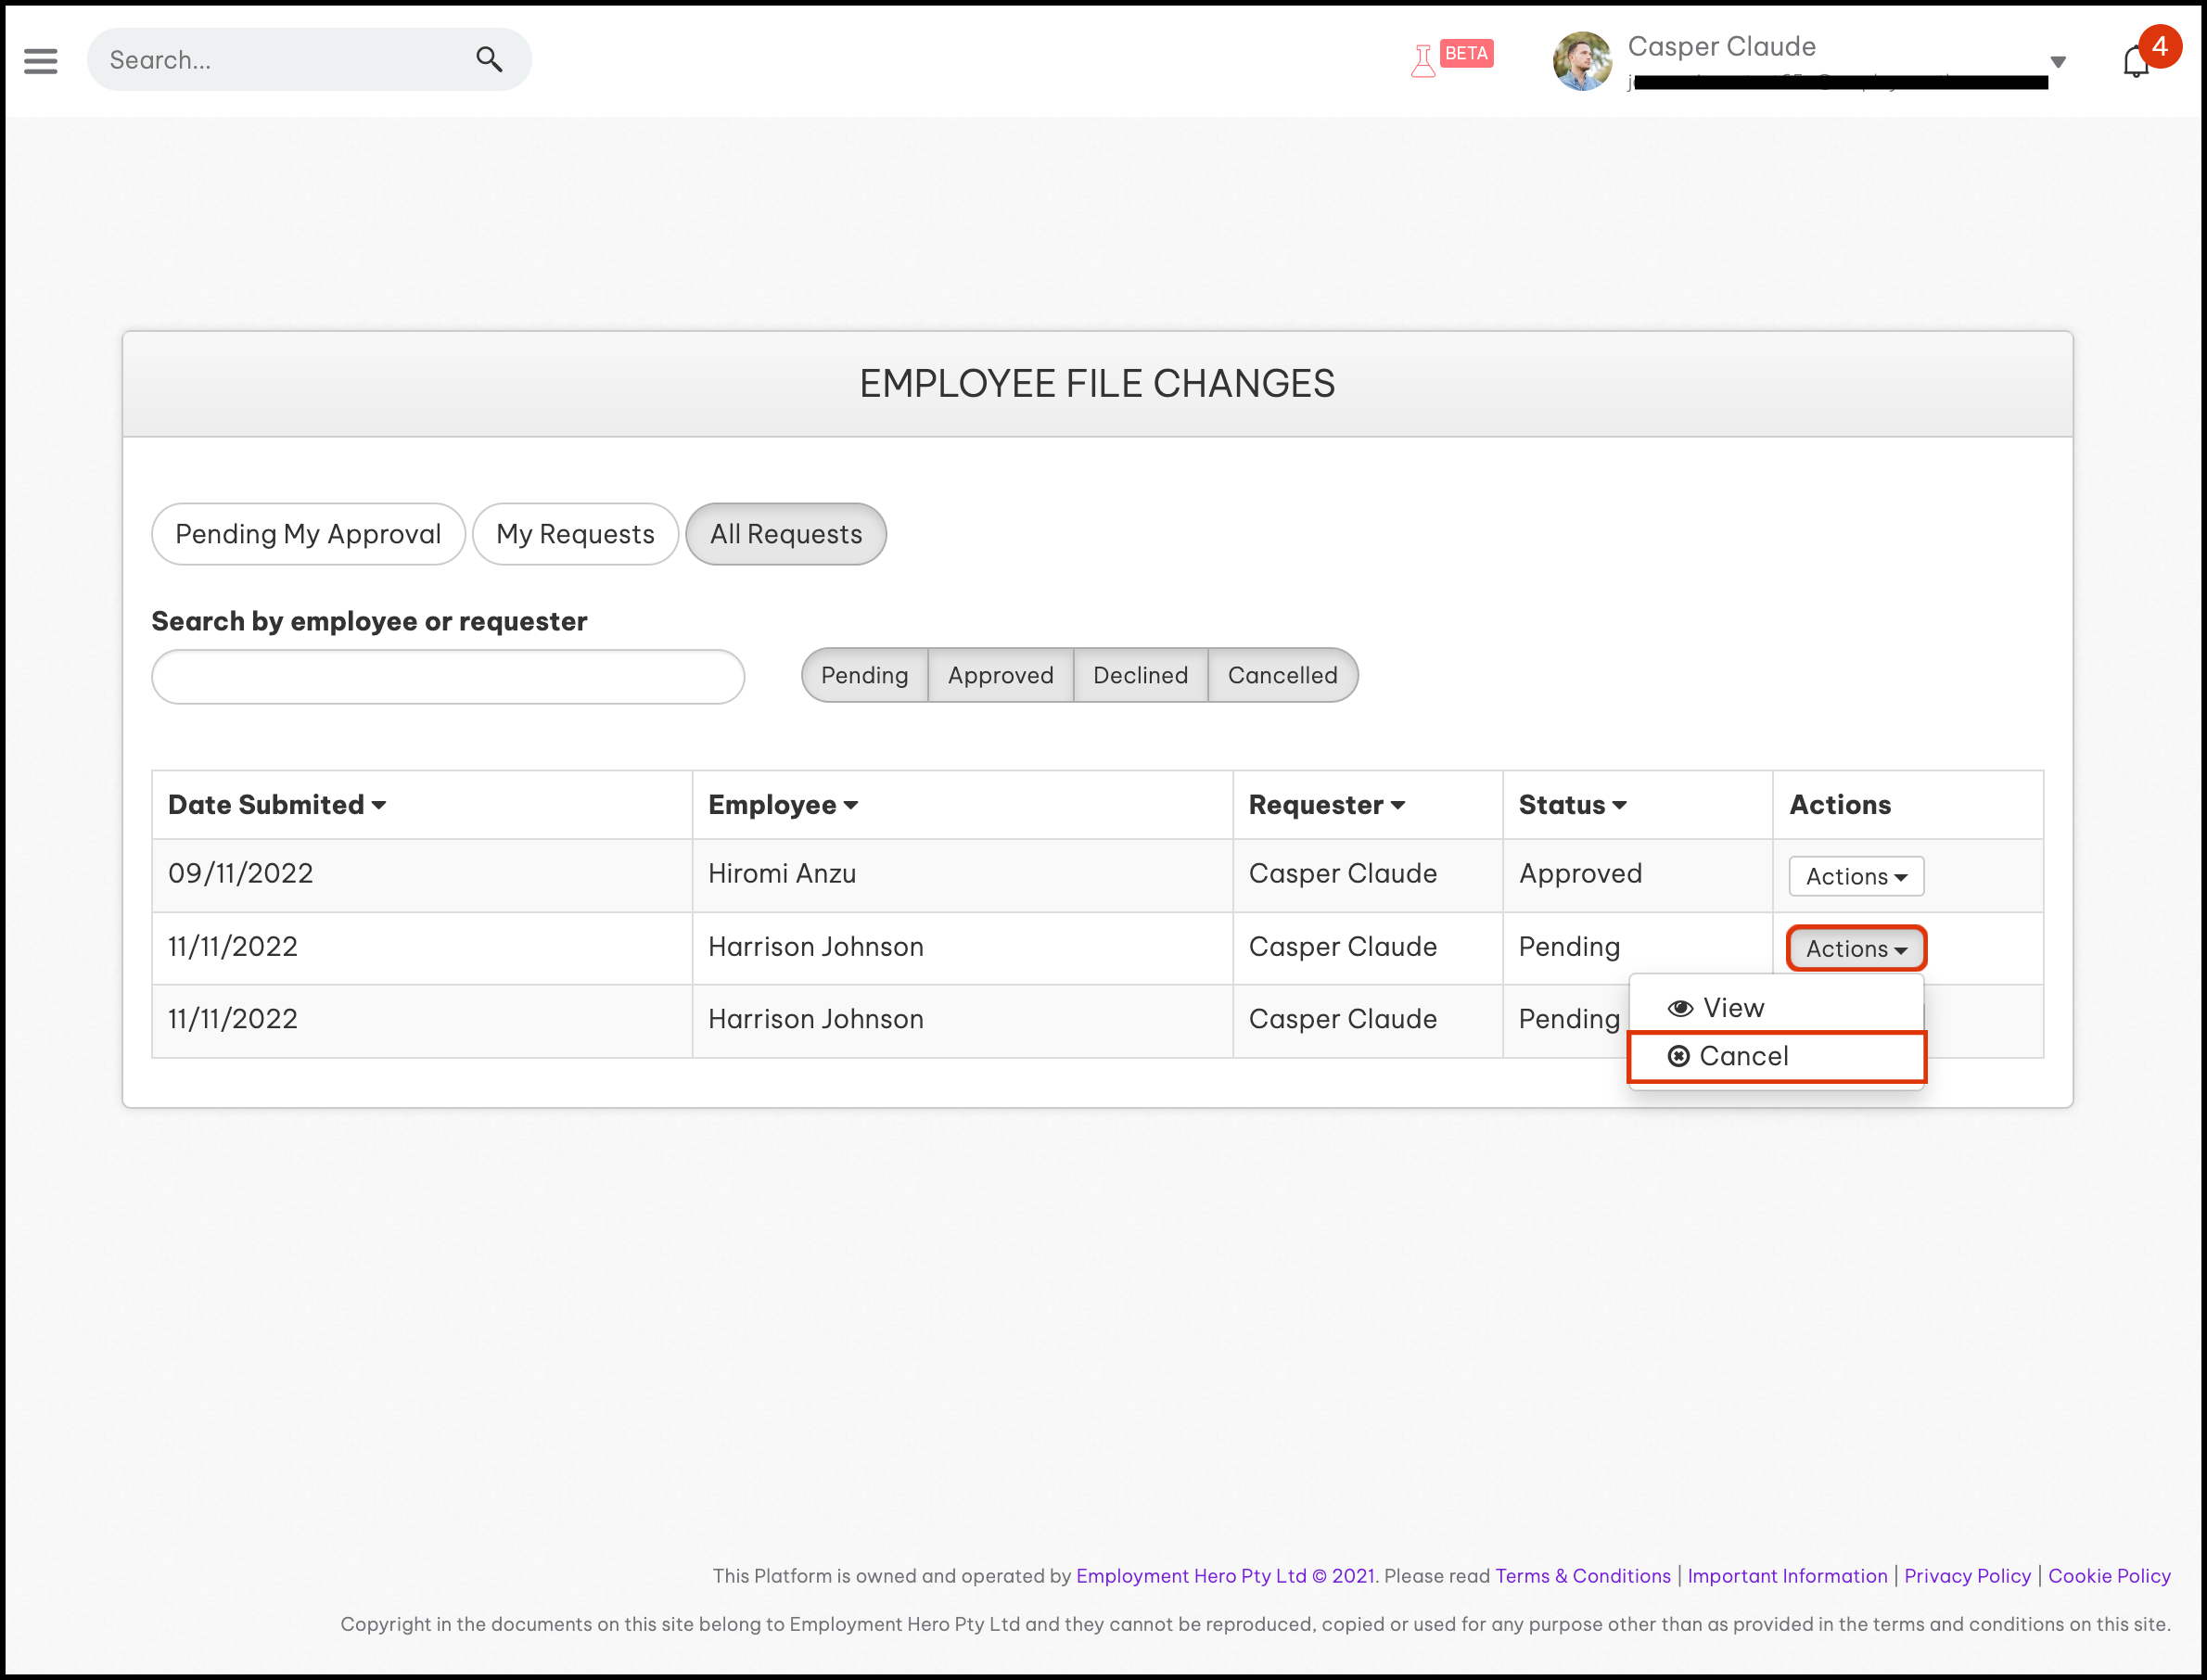The width and height of the screenshot is (2207, 1680).
Task: Open the Privacy Policy link
Action: [1966, 1576]
